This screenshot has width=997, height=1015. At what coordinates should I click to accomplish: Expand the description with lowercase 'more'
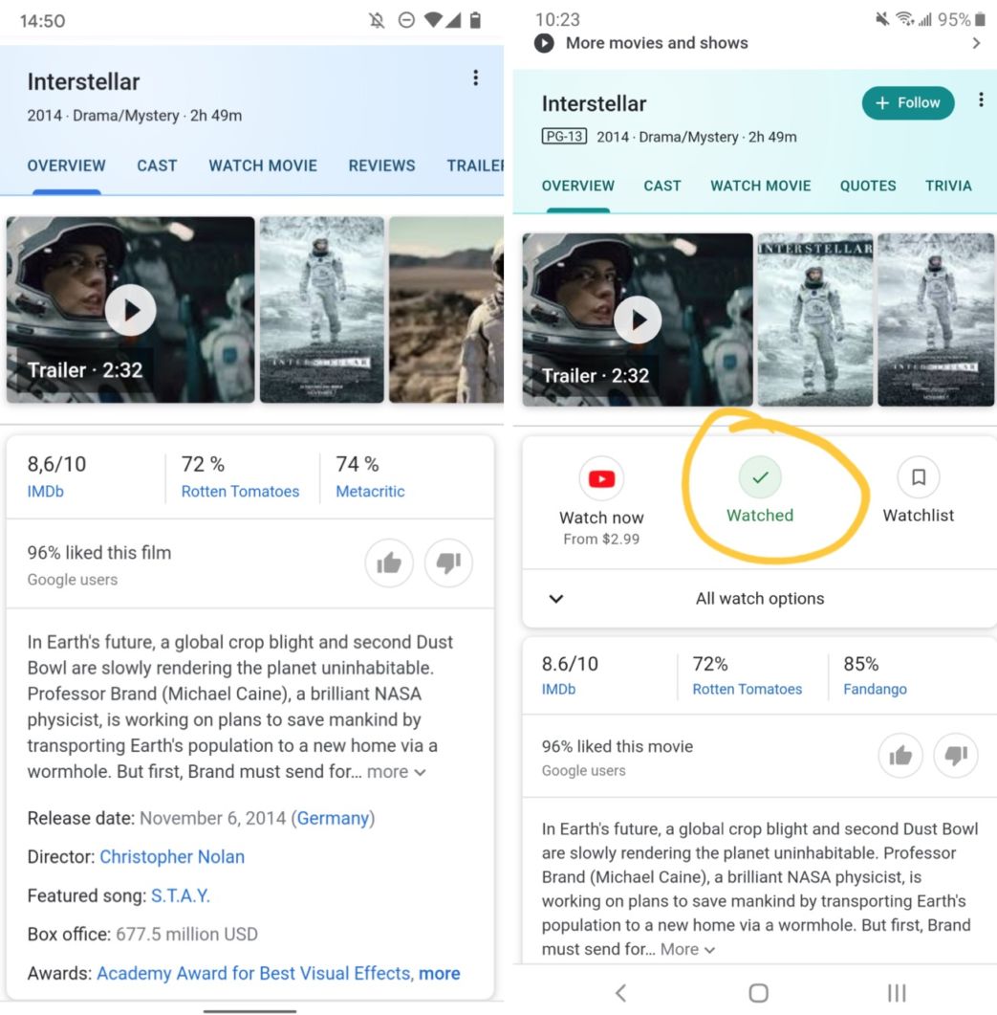pos(396,772)
